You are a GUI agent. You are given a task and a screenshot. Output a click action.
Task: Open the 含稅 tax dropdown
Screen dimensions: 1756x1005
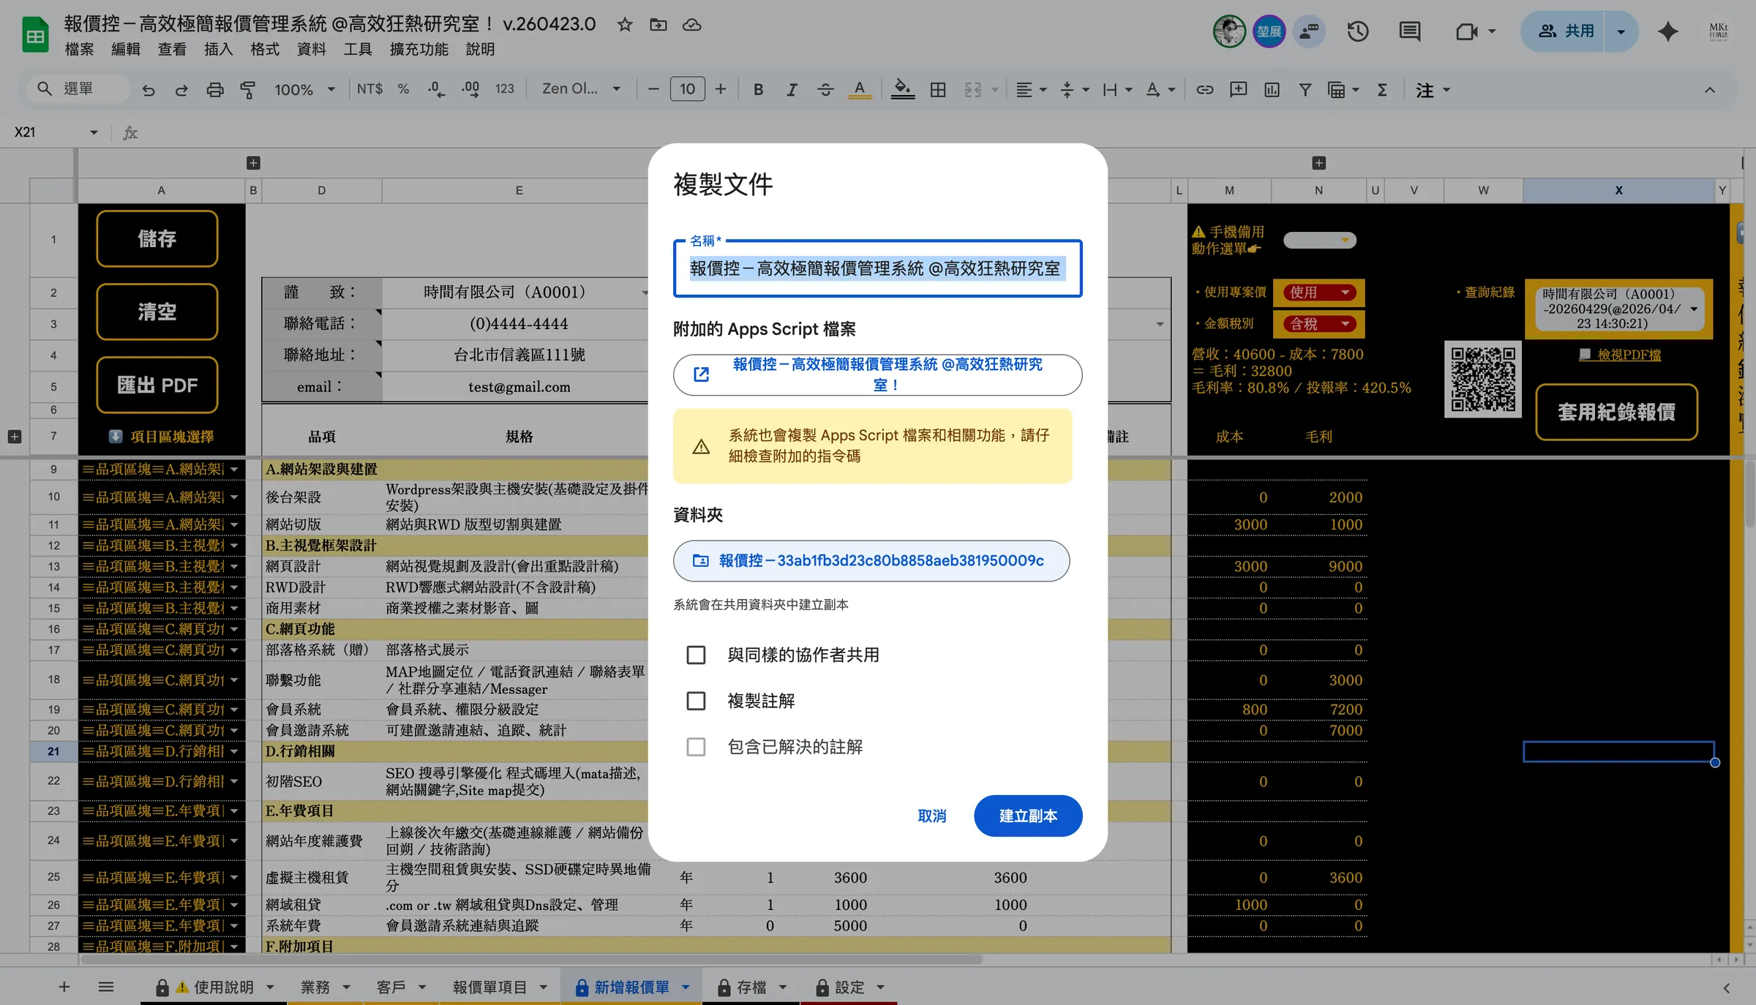click(x=1319, y=323)
